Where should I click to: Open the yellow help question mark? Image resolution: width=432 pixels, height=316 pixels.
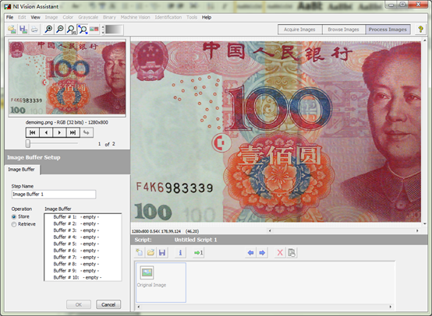coord(420,29)
